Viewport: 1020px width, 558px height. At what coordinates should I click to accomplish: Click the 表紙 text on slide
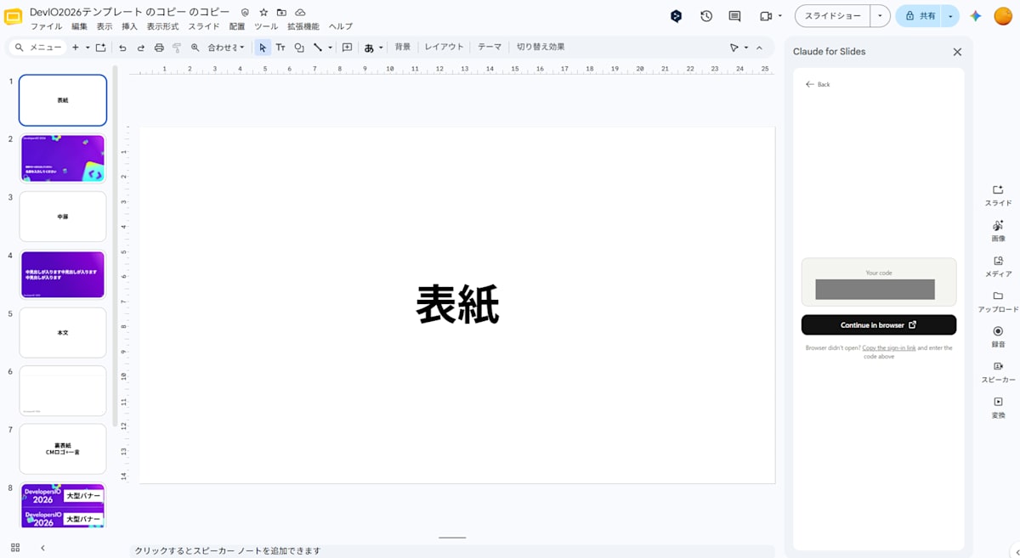click(457, 304)
